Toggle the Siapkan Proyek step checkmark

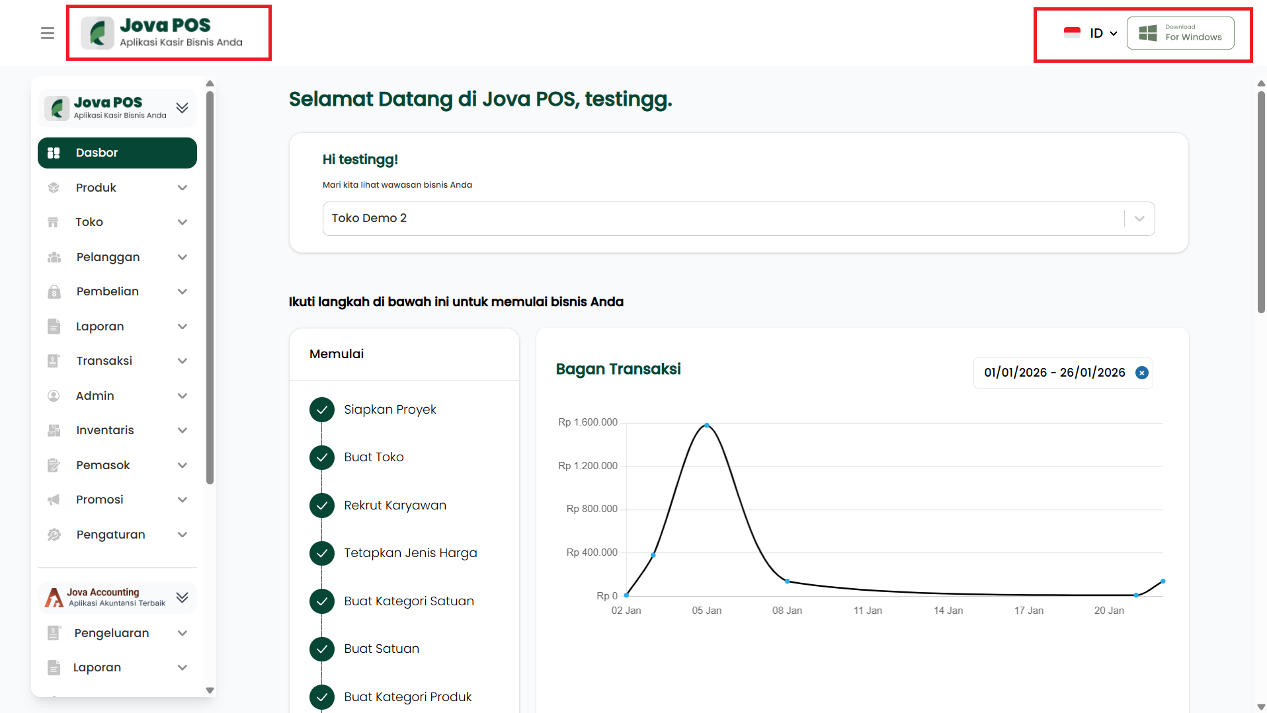322,410
